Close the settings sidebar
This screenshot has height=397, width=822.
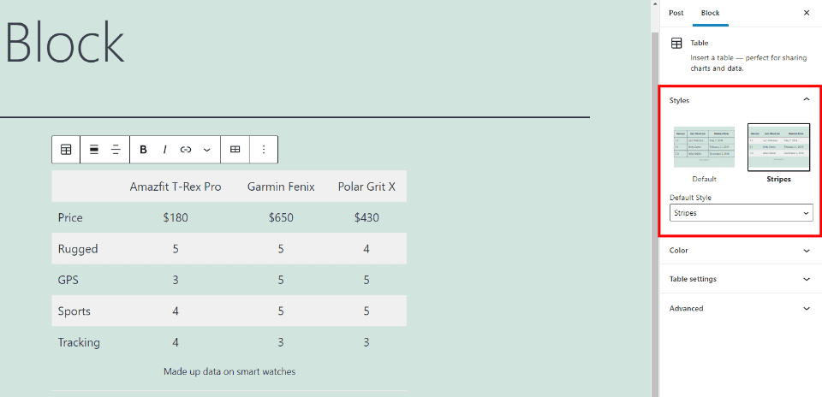[x=806, y=13]
